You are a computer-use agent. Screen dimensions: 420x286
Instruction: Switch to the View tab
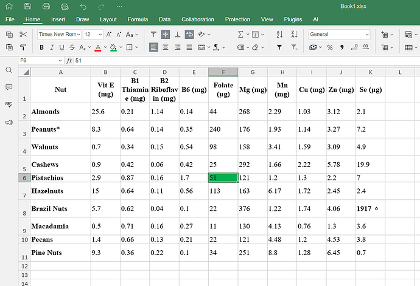point(267,19)
